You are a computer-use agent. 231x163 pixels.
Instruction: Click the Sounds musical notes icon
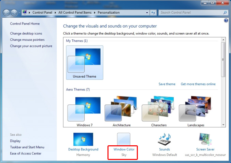pos(164,139)
